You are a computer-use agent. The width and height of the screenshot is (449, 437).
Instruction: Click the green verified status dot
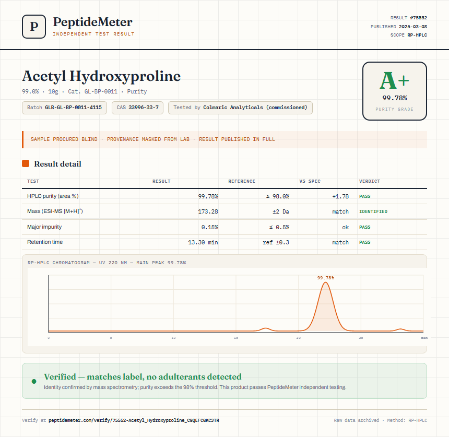[x=34, y=381]
